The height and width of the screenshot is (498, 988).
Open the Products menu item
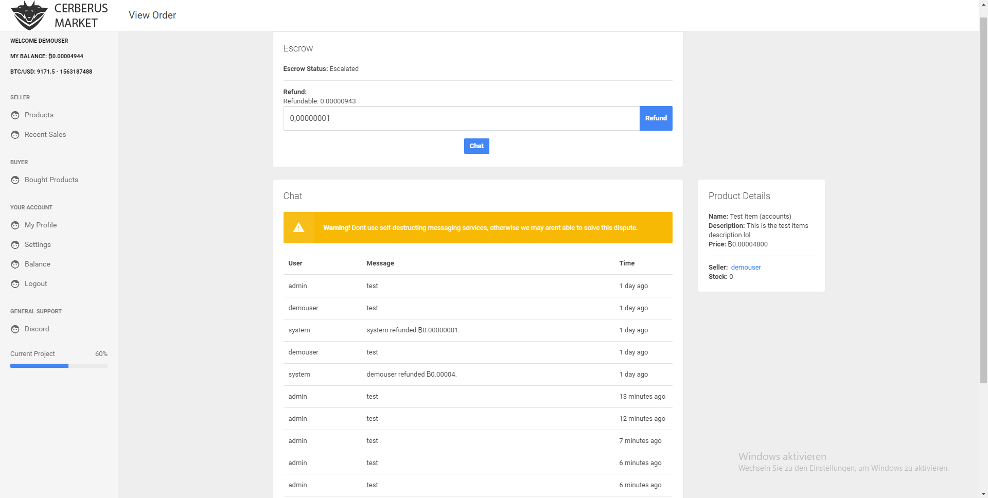coord(39,115)
